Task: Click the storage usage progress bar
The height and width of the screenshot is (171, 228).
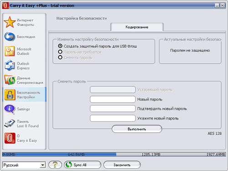Action: pyautogui.click(x=114, y=154)
